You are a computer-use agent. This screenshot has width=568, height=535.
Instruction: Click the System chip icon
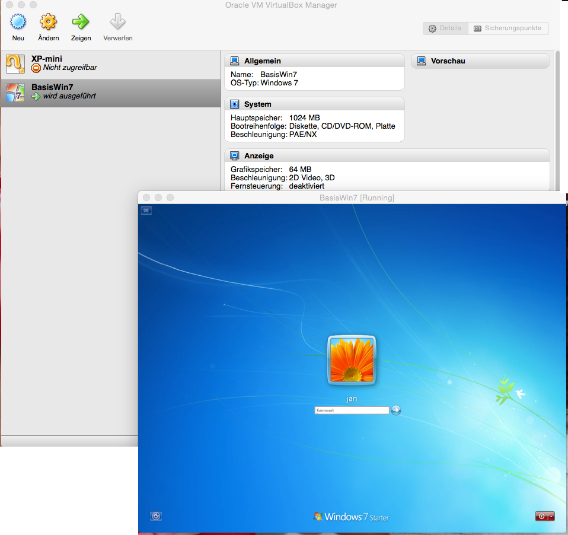pos(234,104)
